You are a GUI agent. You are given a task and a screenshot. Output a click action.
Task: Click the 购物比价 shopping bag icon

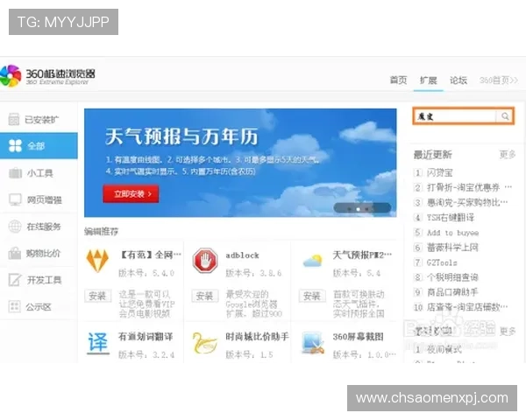coord(14,253)
